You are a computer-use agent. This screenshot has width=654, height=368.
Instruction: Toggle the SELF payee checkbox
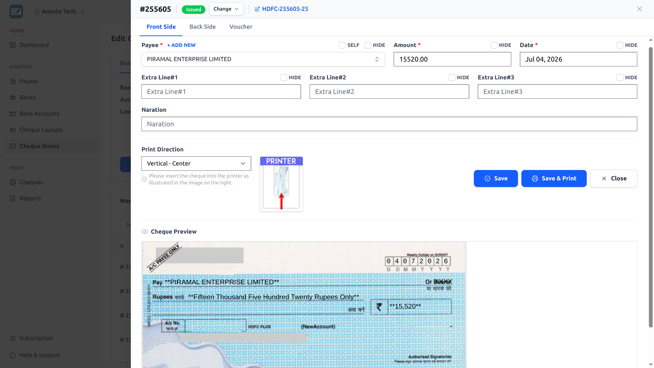point(342,45)
